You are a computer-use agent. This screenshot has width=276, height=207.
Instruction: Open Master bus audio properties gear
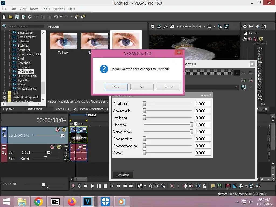(245, 26)
